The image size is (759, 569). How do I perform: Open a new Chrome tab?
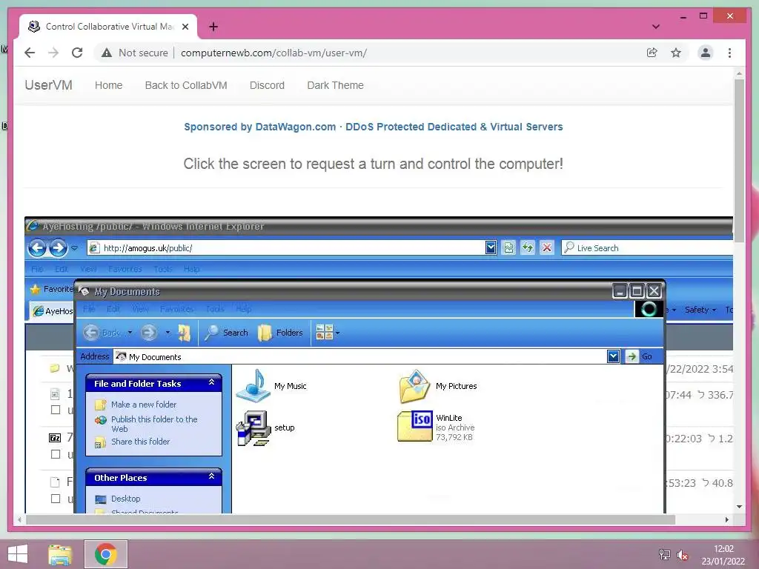pyautogui.click(x=213, y=27)
